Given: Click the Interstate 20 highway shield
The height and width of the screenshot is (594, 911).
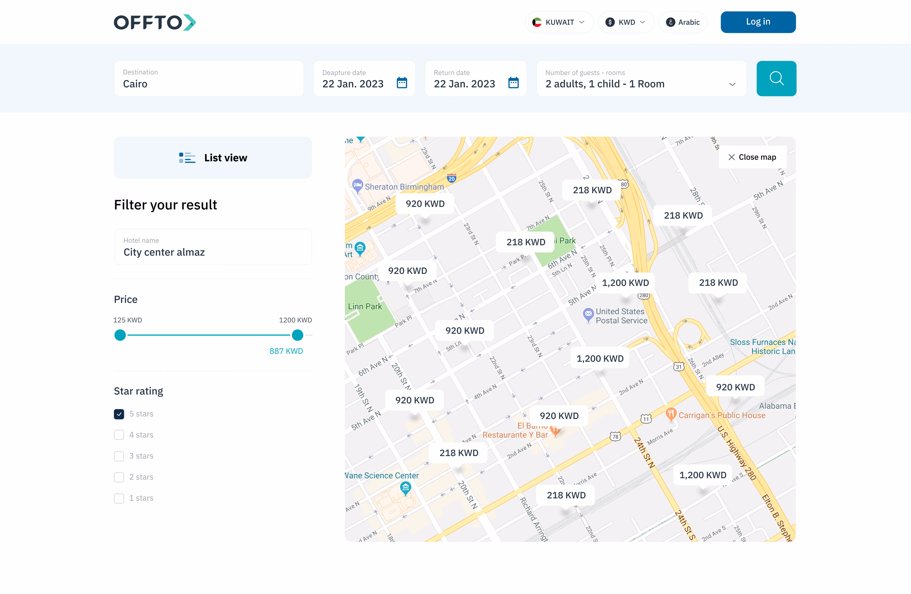Looking at the screenshot, I should pyautogui.click(x=451, y=178).
